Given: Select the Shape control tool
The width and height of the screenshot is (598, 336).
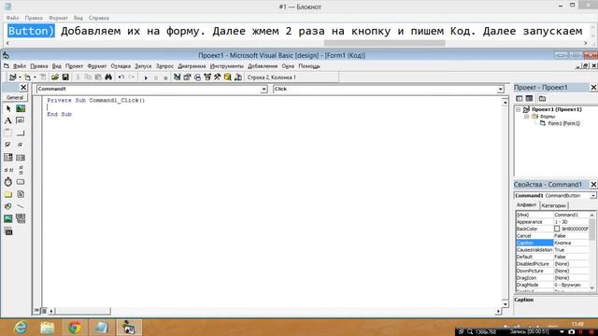Looking at the screenshot, I should coord(8,206).
